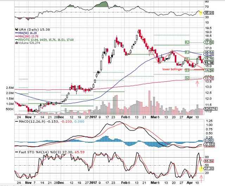Click the red 'lower bollinger' annotation text

[172, 69]
